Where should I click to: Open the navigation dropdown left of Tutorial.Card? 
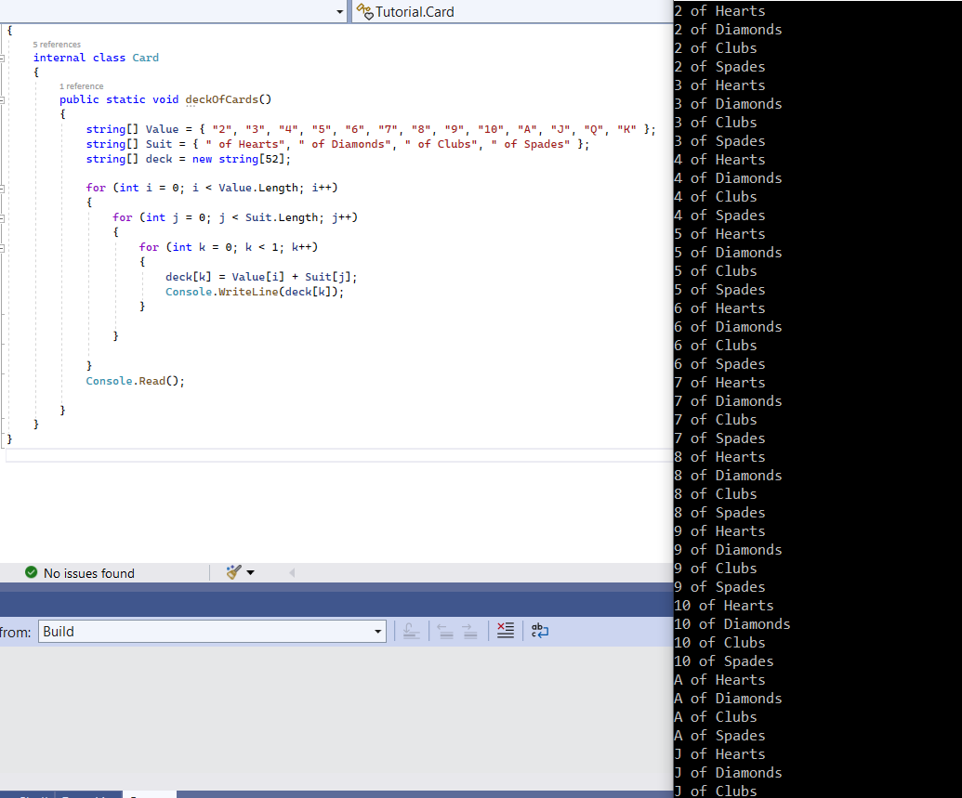[340, 12]
